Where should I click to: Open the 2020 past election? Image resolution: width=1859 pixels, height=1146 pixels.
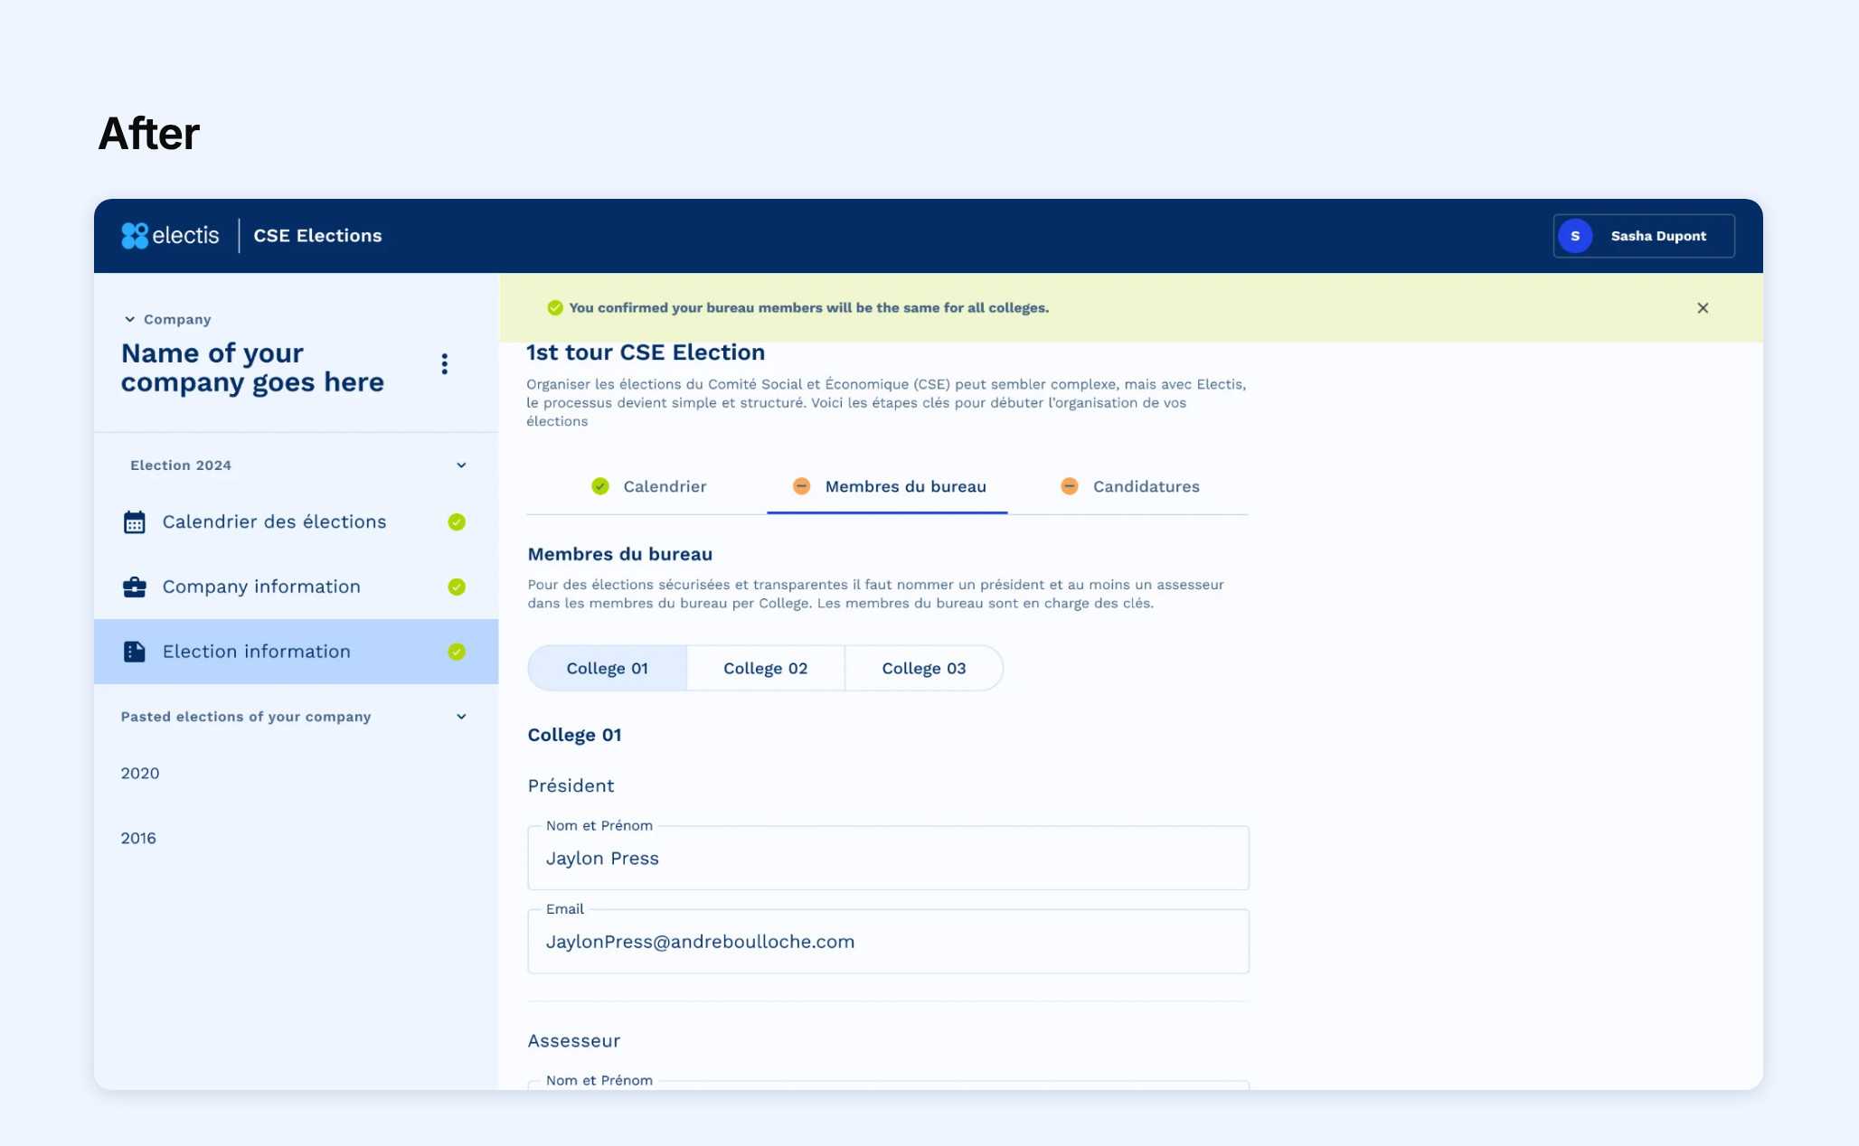(140, 774)
